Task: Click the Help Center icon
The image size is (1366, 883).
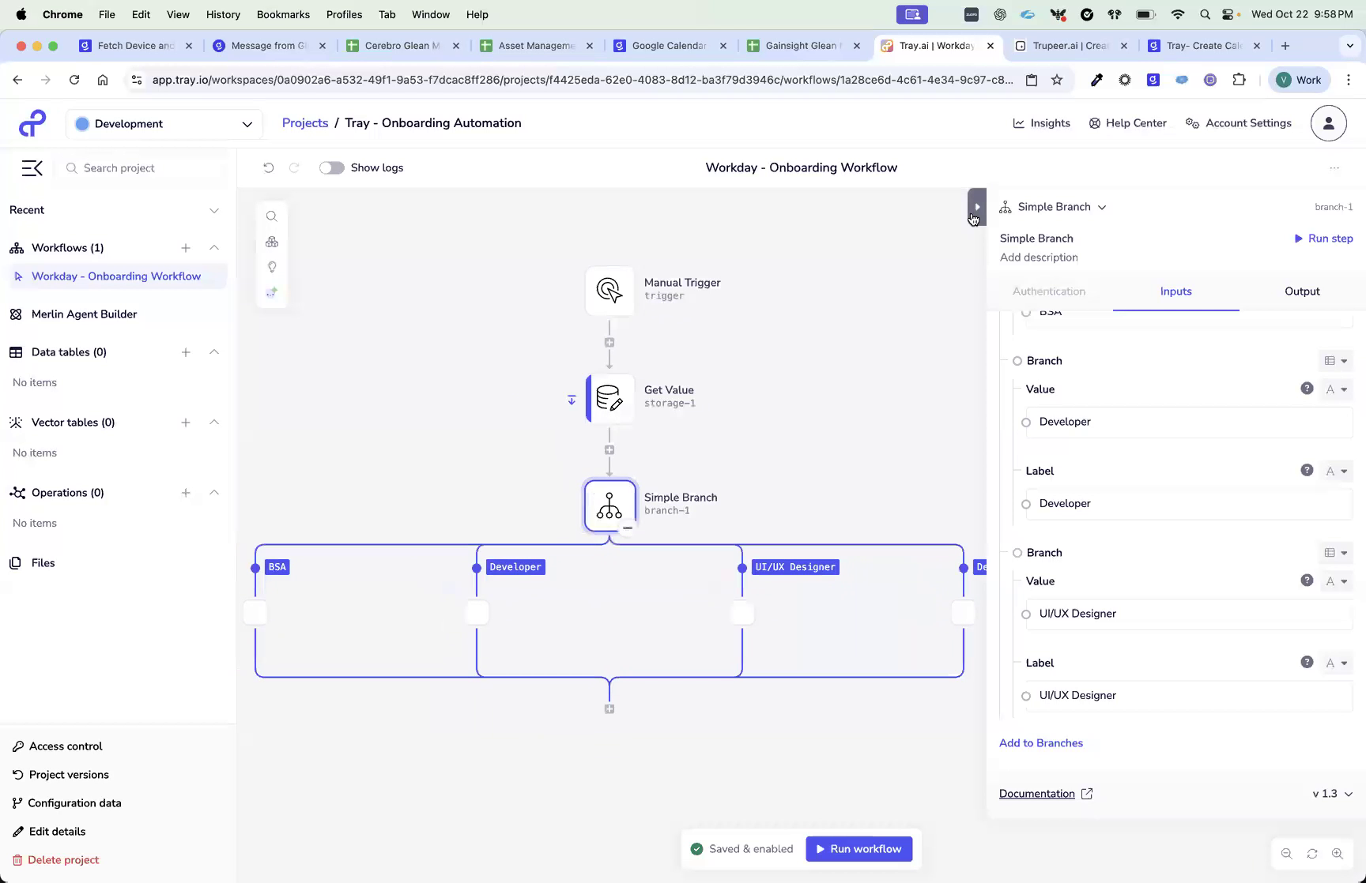Action: tap(1095, 123)
